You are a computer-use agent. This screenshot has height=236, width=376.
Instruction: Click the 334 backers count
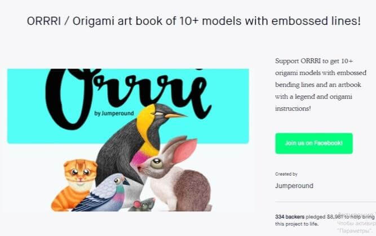point(290,217)
